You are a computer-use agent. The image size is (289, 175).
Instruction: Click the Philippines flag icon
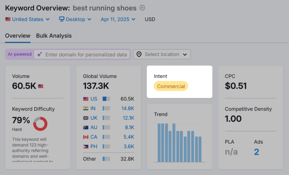tap(86, 147)
